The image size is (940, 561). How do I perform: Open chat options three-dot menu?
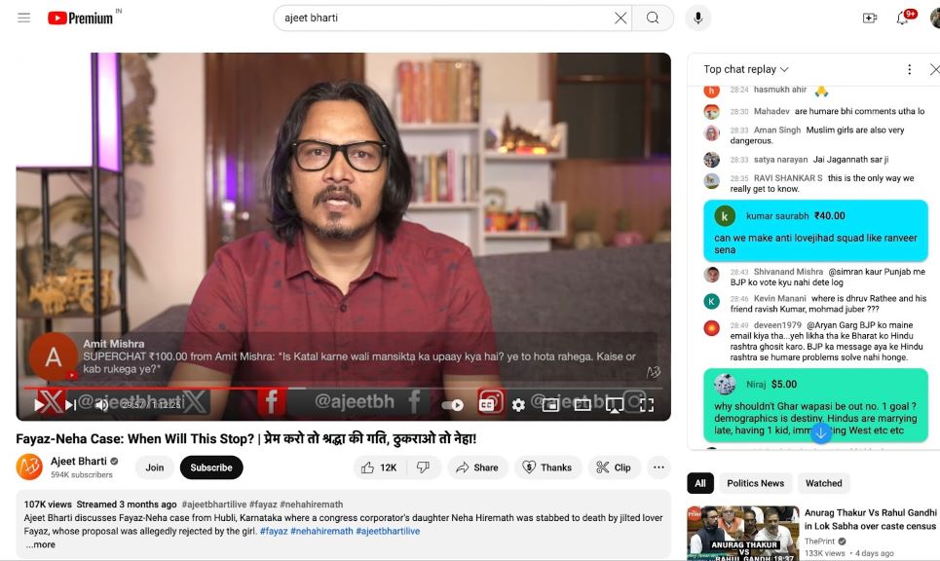[909, 69]
